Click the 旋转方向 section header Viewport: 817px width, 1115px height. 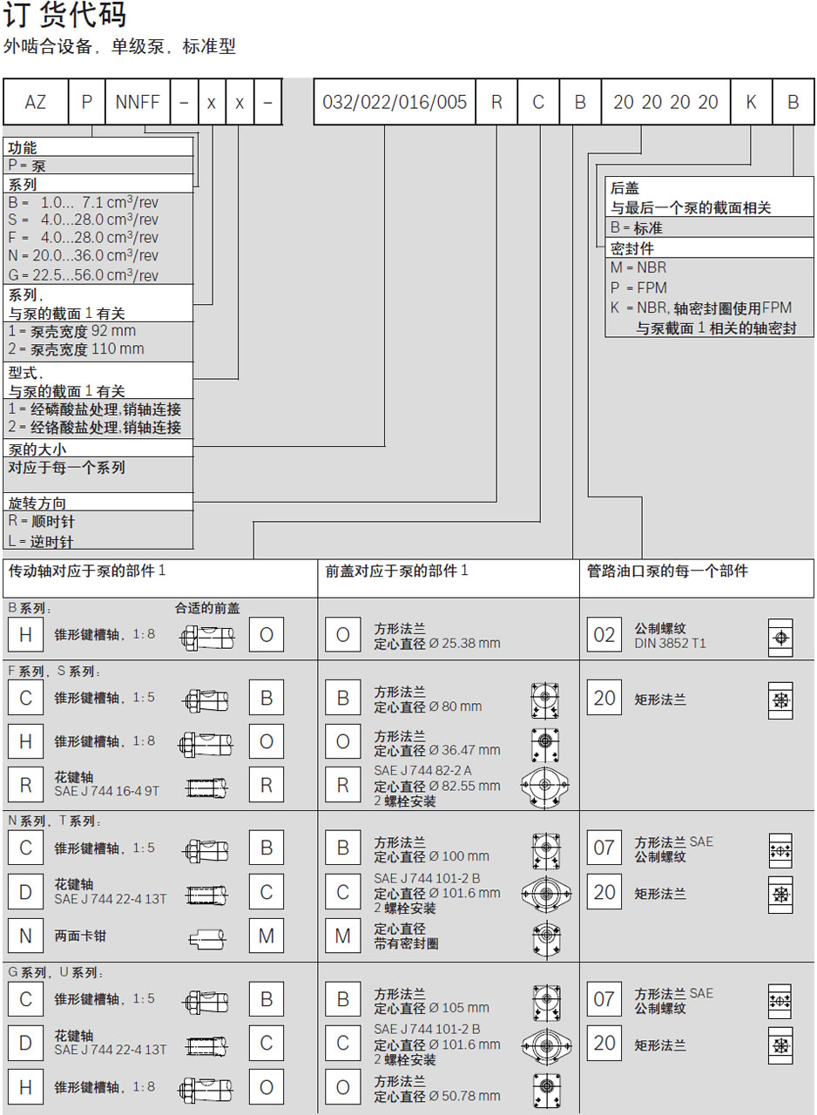[x=37, y=503]
